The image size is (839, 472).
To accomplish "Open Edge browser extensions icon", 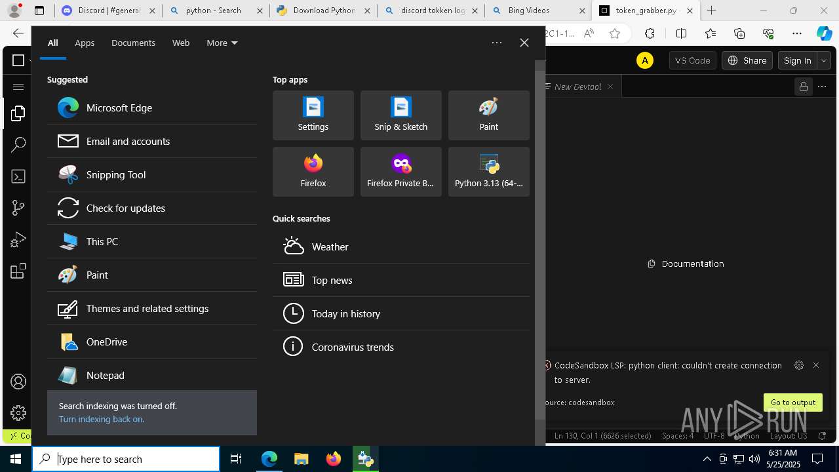I will click(x=650, y=33).
